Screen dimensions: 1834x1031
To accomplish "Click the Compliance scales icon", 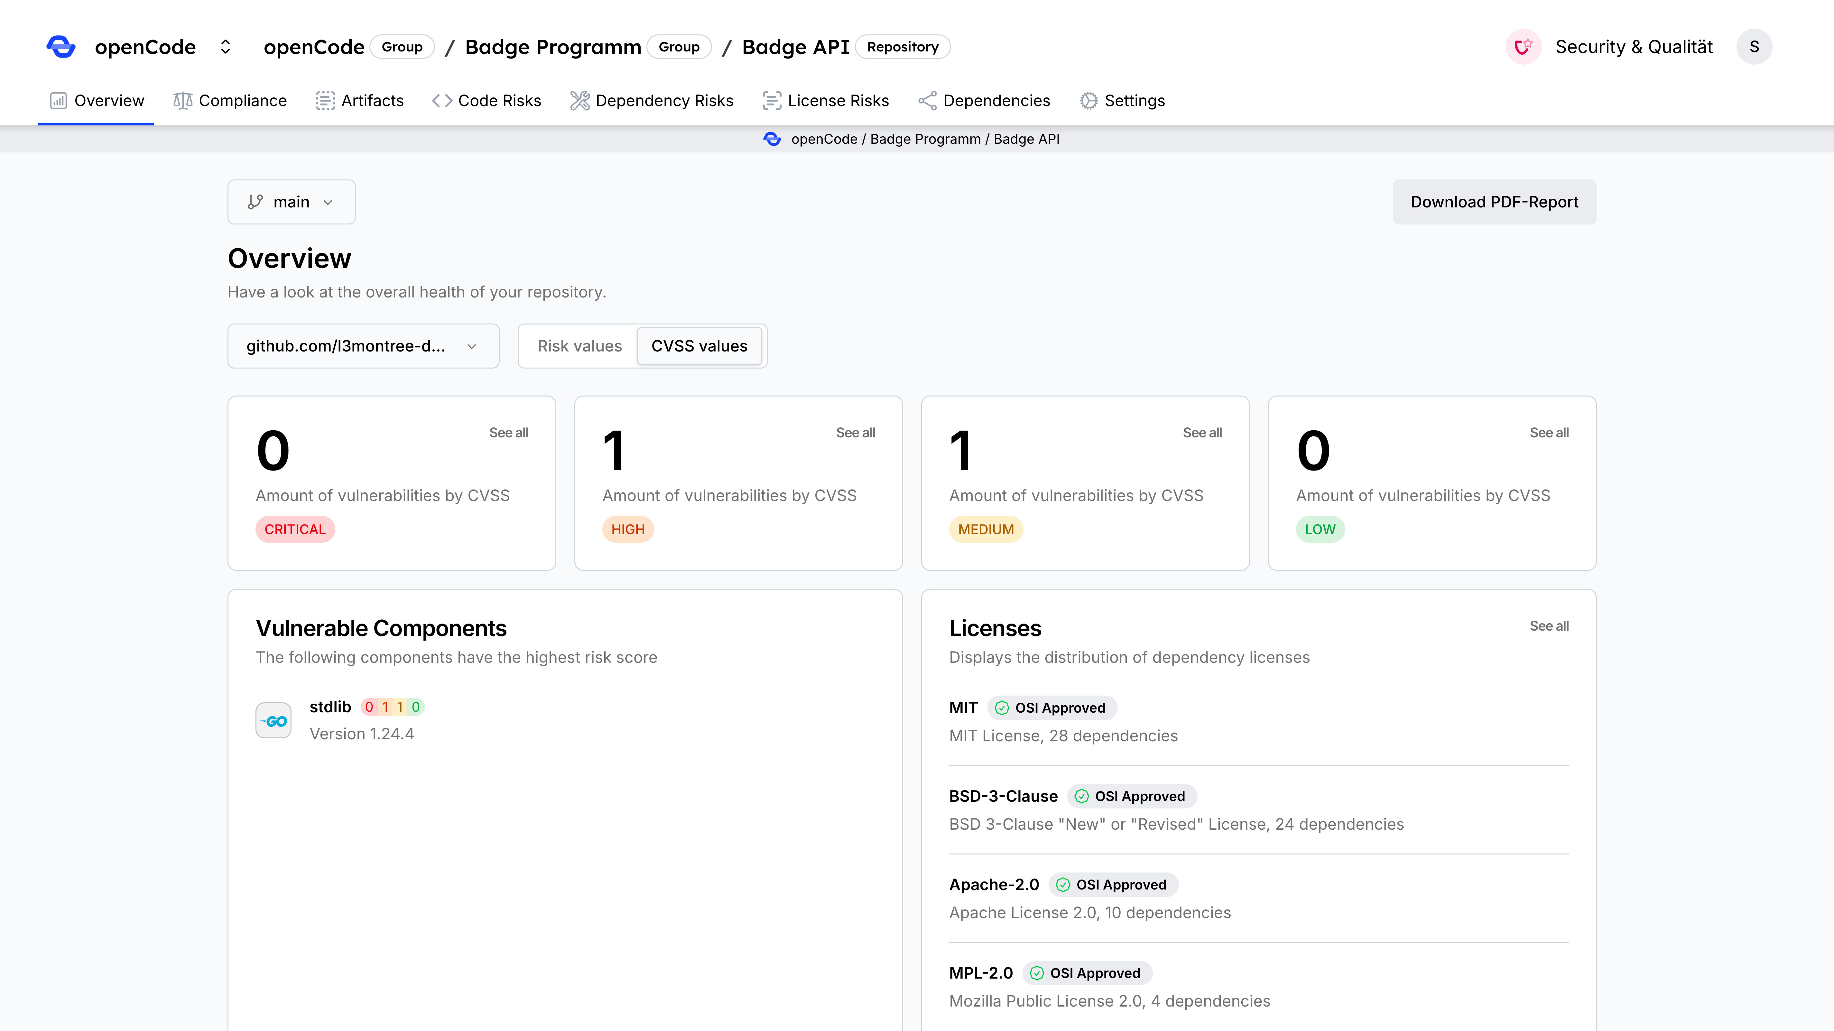I will [x=183, y=101].
